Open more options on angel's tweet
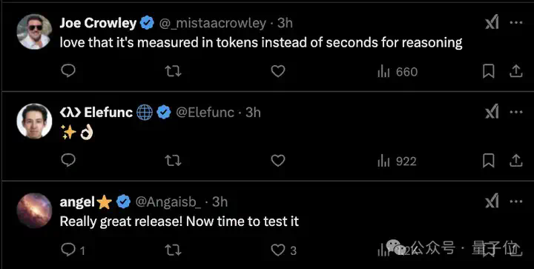The image size is (534, 269). click(x=516, y=202)
